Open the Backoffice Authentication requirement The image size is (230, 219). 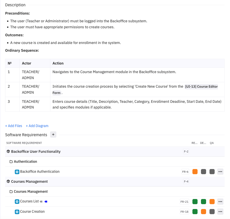(40, 172)
